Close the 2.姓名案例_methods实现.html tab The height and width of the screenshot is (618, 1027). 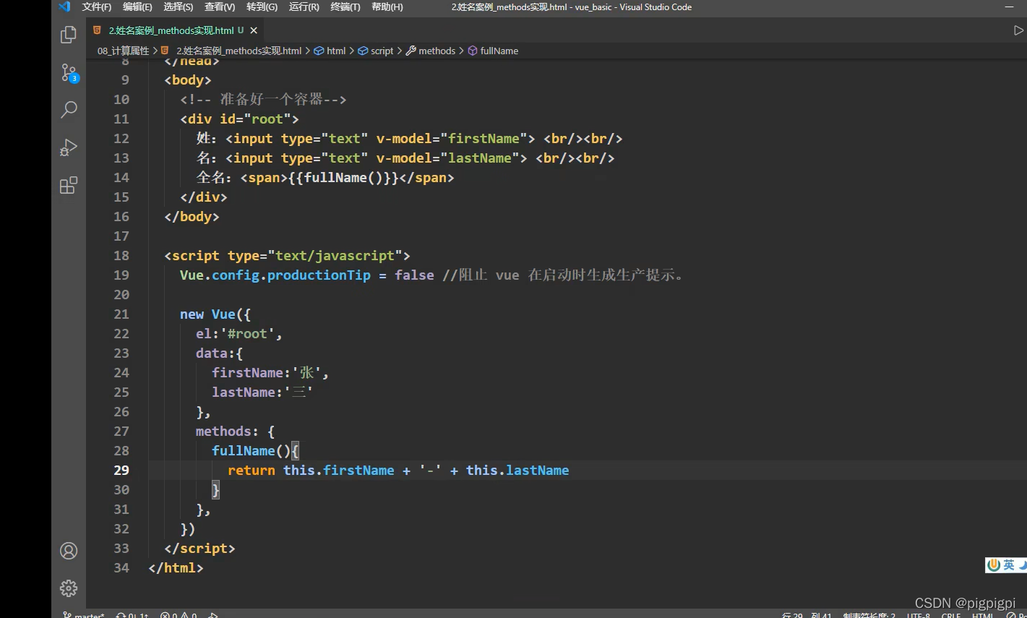point(254,30)
